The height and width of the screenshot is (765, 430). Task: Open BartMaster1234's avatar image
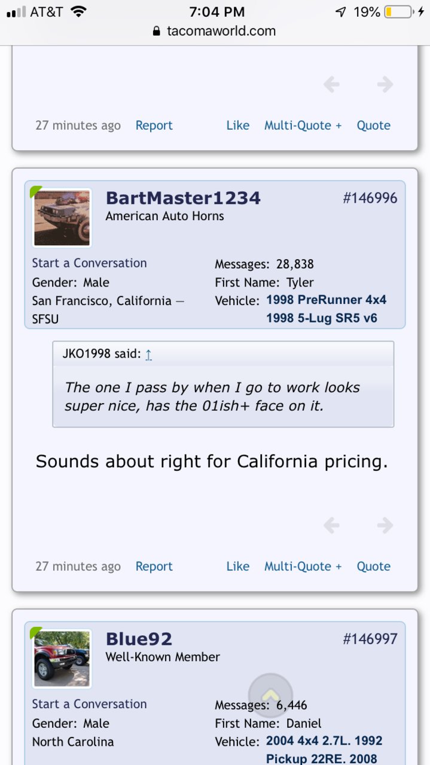point(62,218)
